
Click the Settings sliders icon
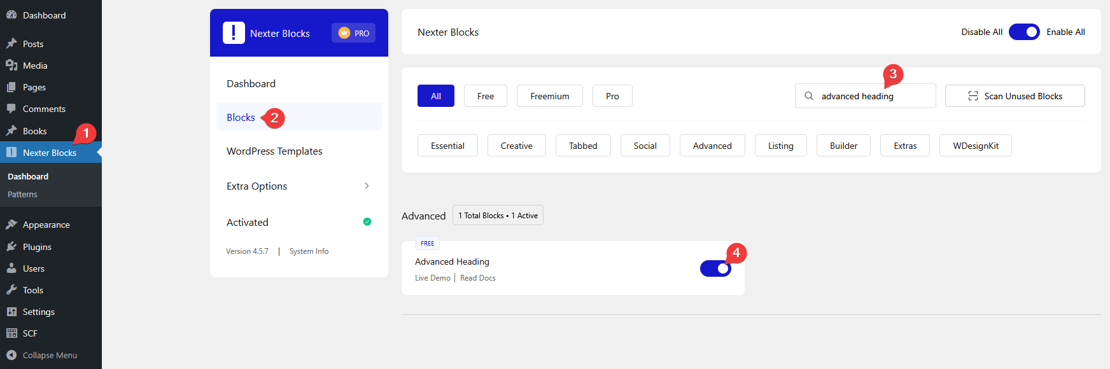(11, 312)
